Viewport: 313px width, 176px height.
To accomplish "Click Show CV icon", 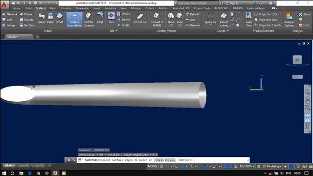I will (x=171, y=20).
